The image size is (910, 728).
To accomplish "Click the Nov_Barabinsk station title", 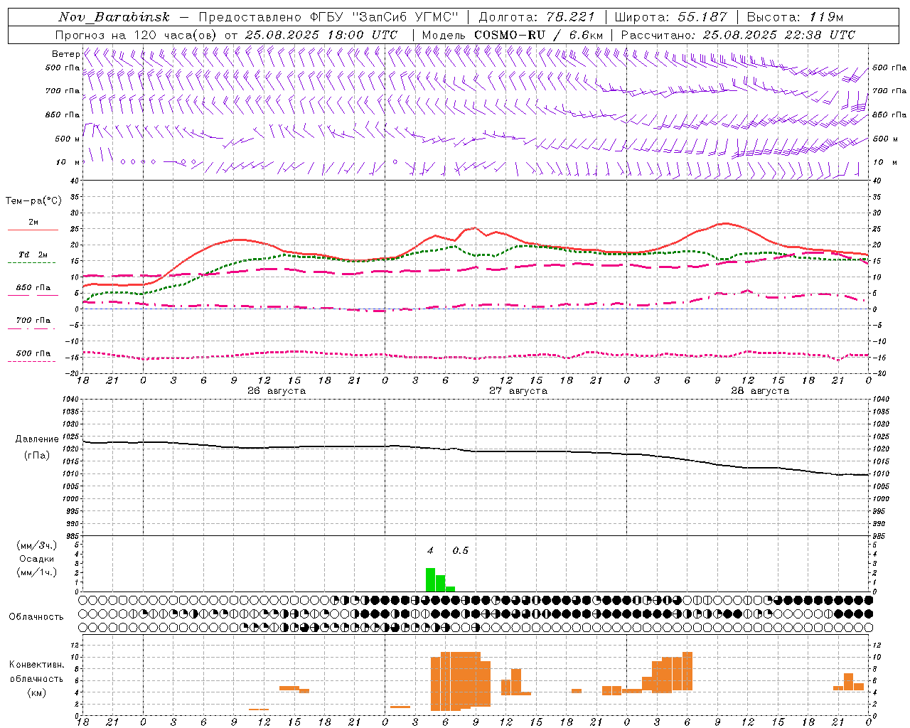I will click(x=114, y=17).
